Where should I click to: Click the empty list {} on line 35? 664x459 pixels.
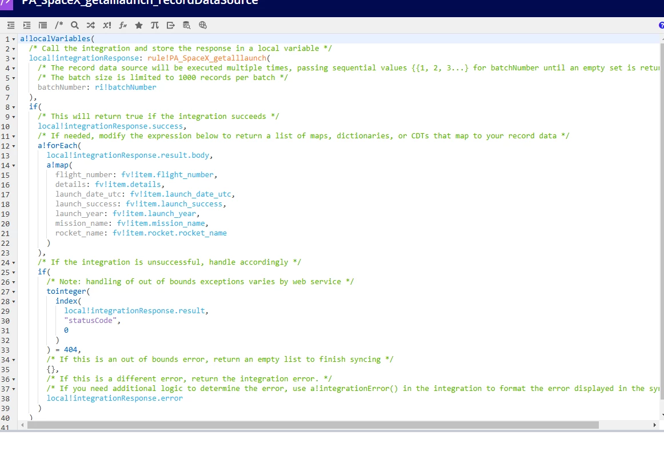click(51, 369)
